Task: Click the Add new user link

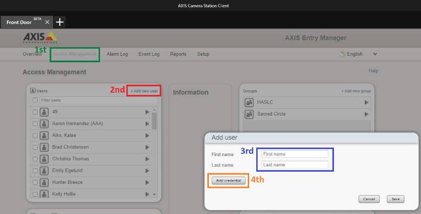Action: [144, 91]
